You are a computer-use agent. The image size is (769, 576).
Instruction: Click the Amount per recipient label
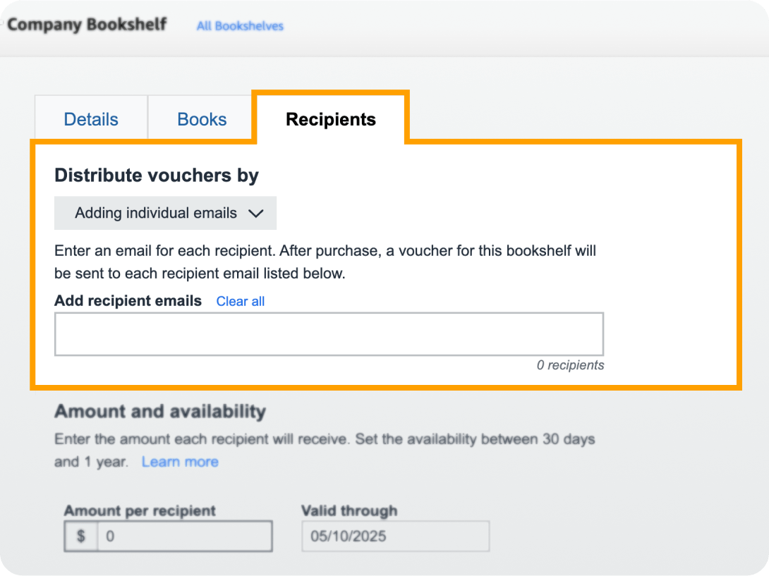coord(140,510)
